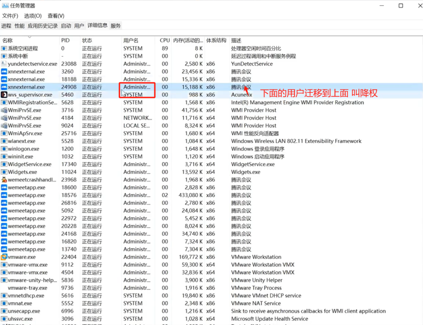Go to the 启动 tab

pos(66,26)
